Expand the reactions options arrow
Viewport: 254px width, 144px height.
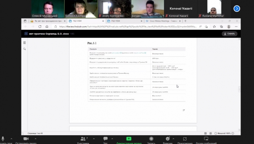click(x=173, y=139)
